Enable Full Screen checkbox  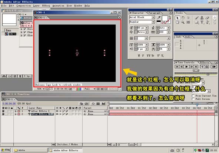pos(193,99)
